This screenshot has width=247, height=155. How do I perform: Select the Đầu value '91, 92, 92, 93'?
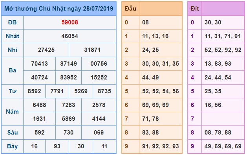coord(160,146)
